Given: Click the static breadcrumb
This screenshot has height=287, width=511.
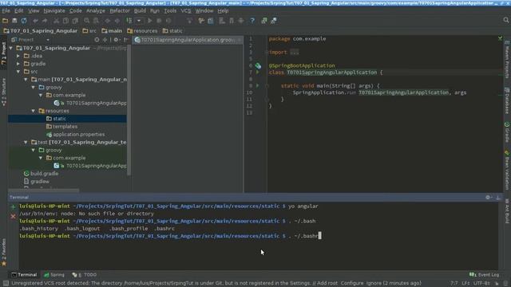Looking at the screenshot, I should point(172,31).
